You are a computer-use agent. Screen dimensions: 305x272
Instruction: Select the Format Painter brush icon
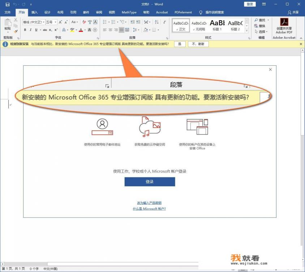pyautogui.click(x=16, y=31)
